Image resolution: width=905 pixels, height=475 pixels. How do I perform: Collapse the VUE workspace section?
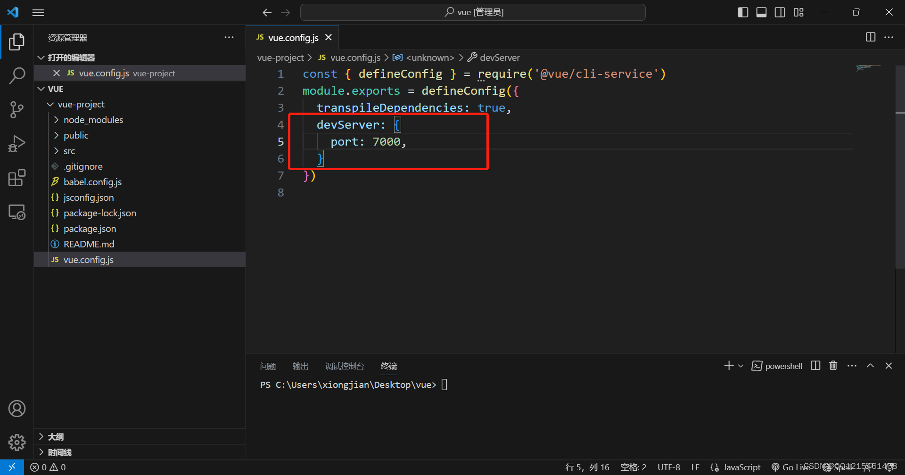pos(140,89)
